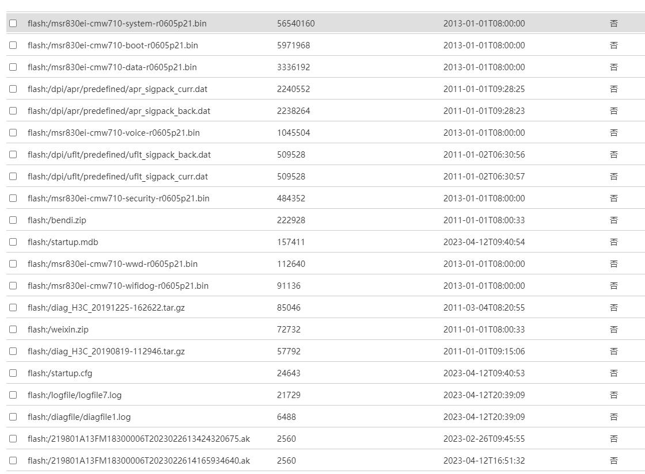
Task: Select checkbox for msr830ei-cmw710-data-r0605p21.bin
Action: pos(13,67)
